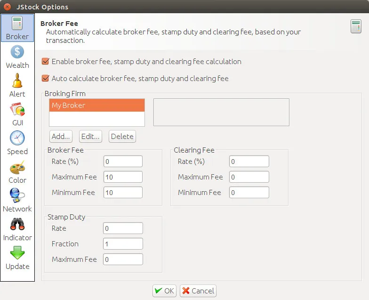
Task: Click the empty broking firm logo panel
Action: (221, 112)
